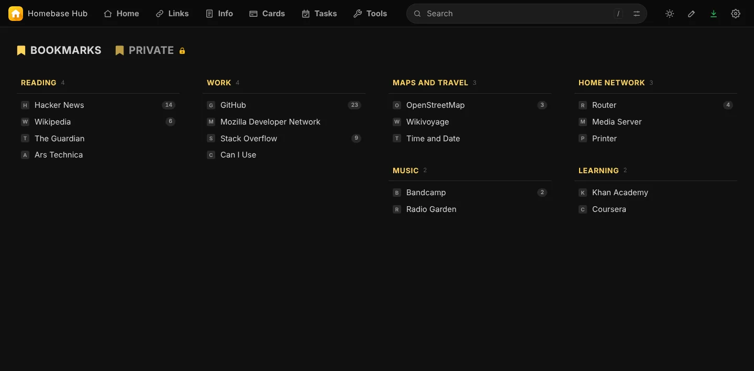
Task: Click the 23 count badge on GitHub
Action: (x=354, y=105)
